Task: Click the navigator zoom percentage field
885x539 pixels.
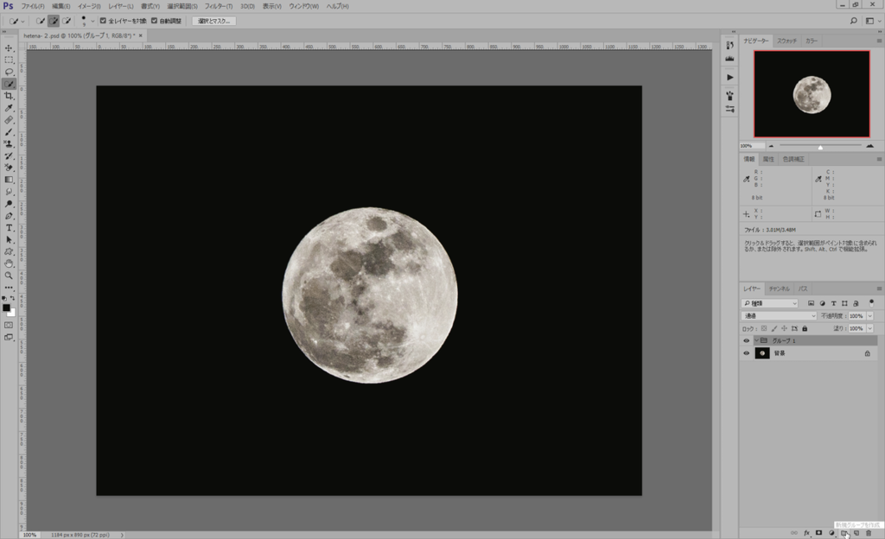Action: tap(751, 146)
